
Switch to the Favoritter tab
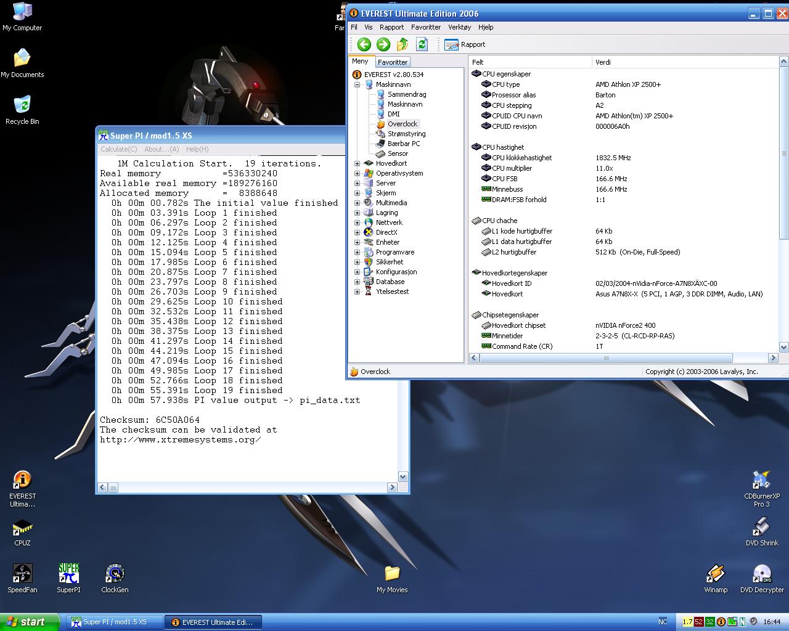392,62
